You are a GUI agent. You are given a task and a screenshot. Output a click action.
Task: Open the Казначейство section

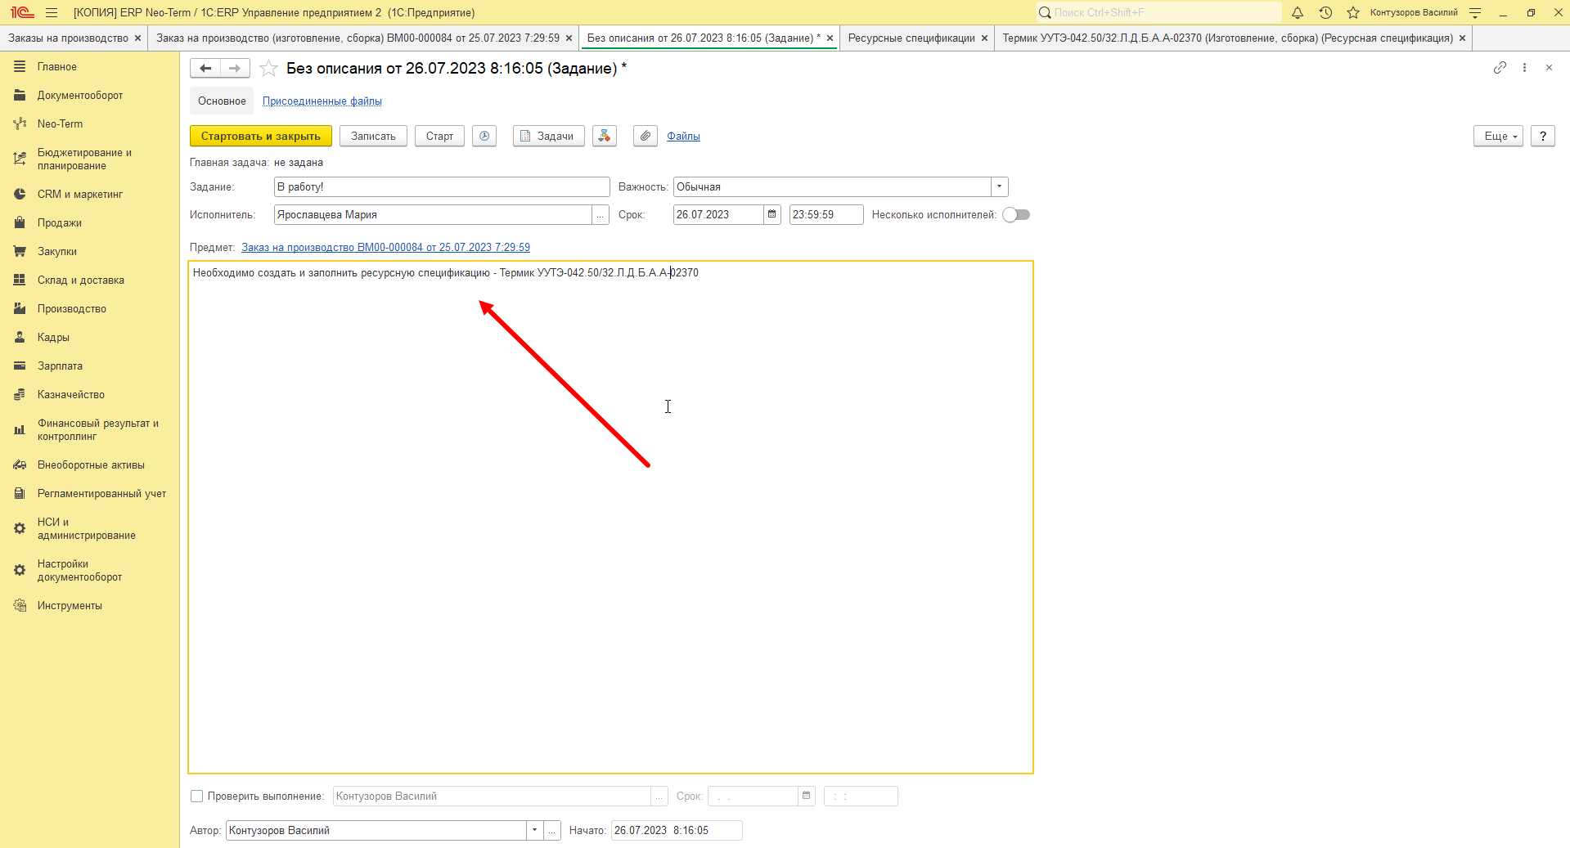pos(71,394)
